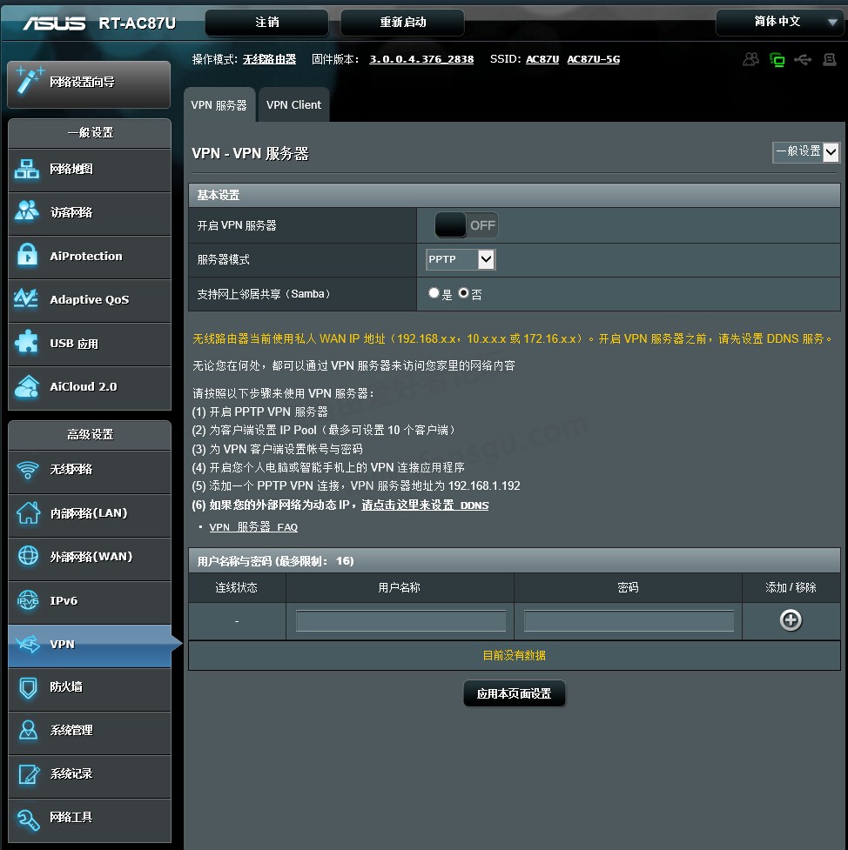Click the 注销 logout button
Image resolution: width=848 pixels, height=850 pixels.
267,23
